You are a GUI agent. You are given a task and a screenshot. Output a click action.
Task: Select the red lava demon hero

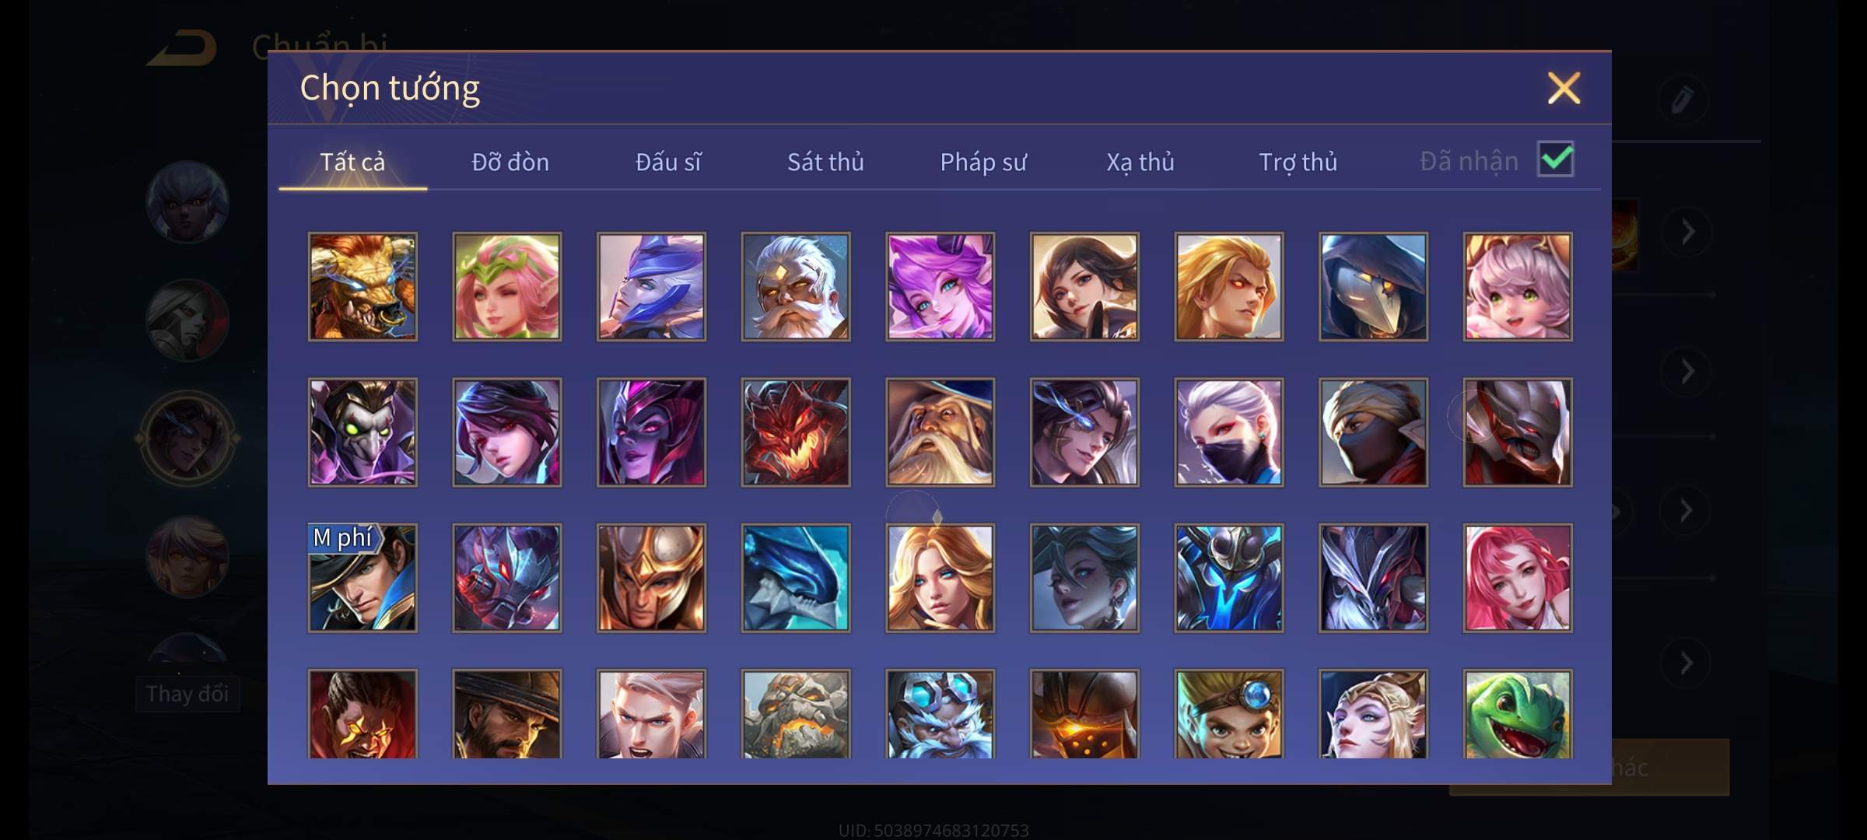(x=796, y=432)
